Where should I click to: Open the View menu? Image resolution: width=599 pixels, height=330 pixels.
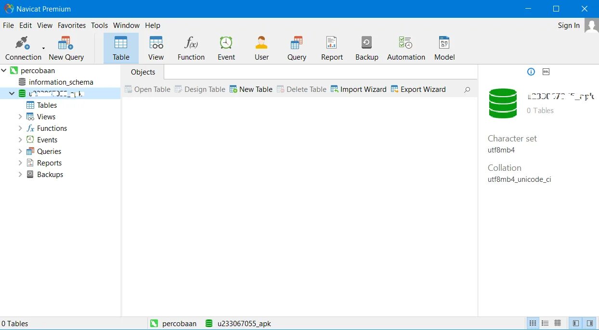(45, 25)
